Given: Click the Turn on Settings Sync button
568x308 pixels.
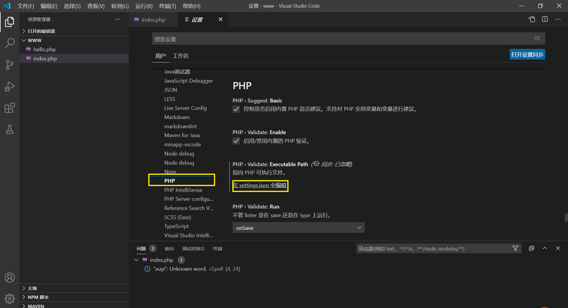Looking at the screenshot, I should [527, 54].
